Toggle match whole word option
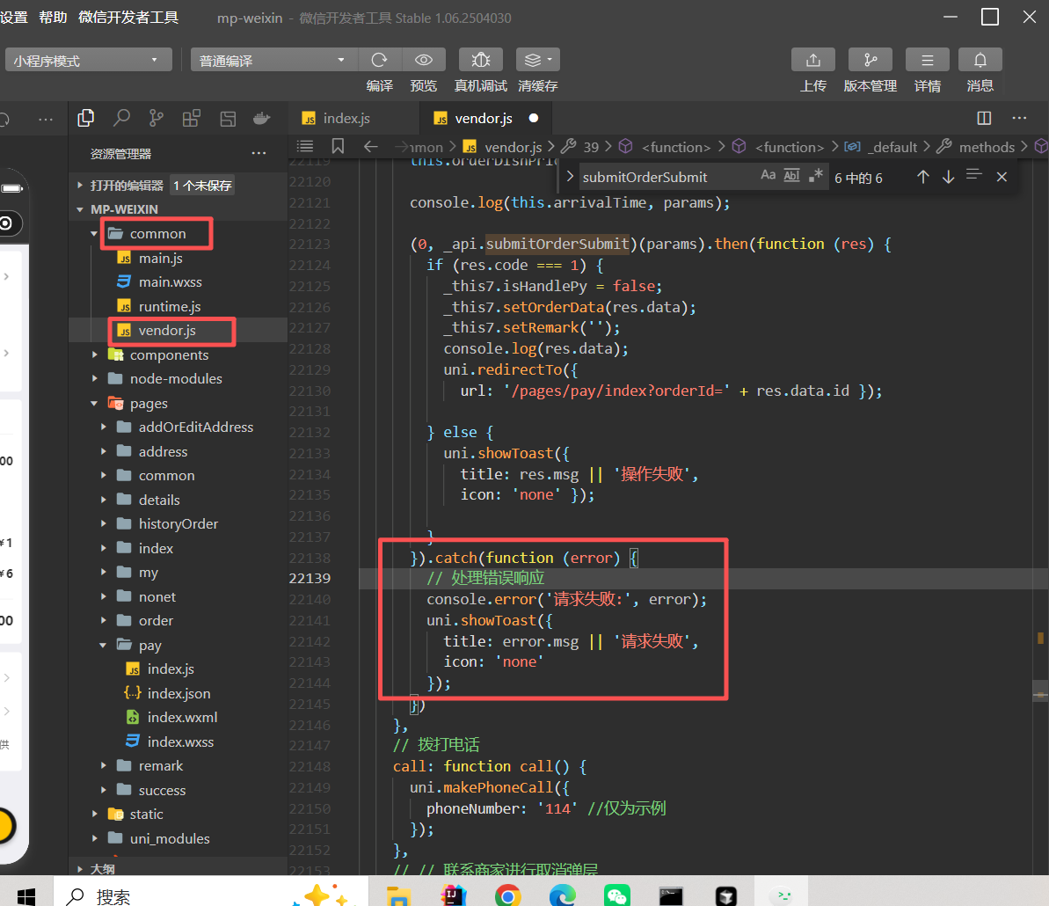 tap(791, 175)
